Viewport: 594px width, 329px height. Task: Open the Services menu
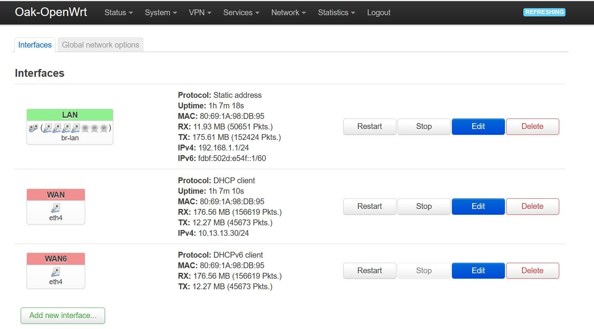coord(241,12)
